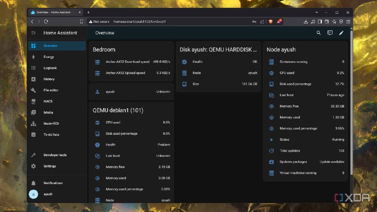This screenshot has height=212, width=377.
Task: Open the tab search dropdown arrow
Action: [317, 12]
